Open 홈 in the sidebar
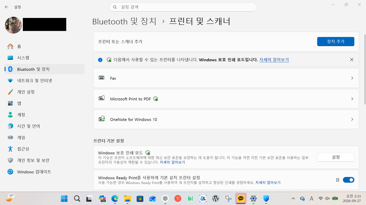 tap(44, 46)
